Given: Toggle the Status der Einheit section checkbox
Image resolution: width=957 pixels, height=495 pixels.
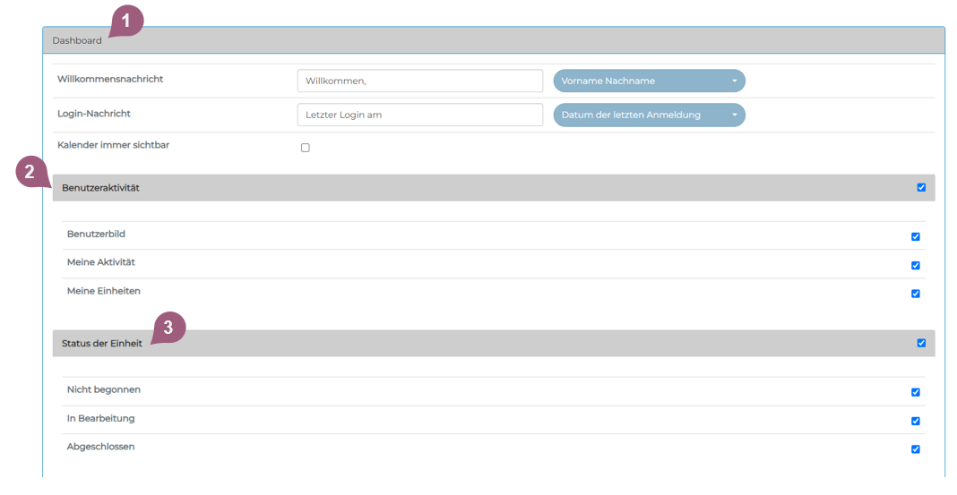Looking at the screenshot, I should (921, 343).
